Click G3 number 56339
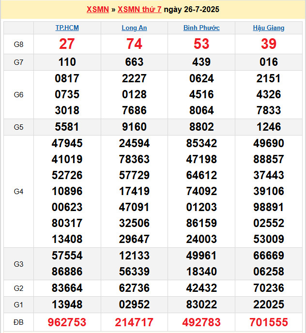The image size is (306, 333). click(x=134, y=272)
